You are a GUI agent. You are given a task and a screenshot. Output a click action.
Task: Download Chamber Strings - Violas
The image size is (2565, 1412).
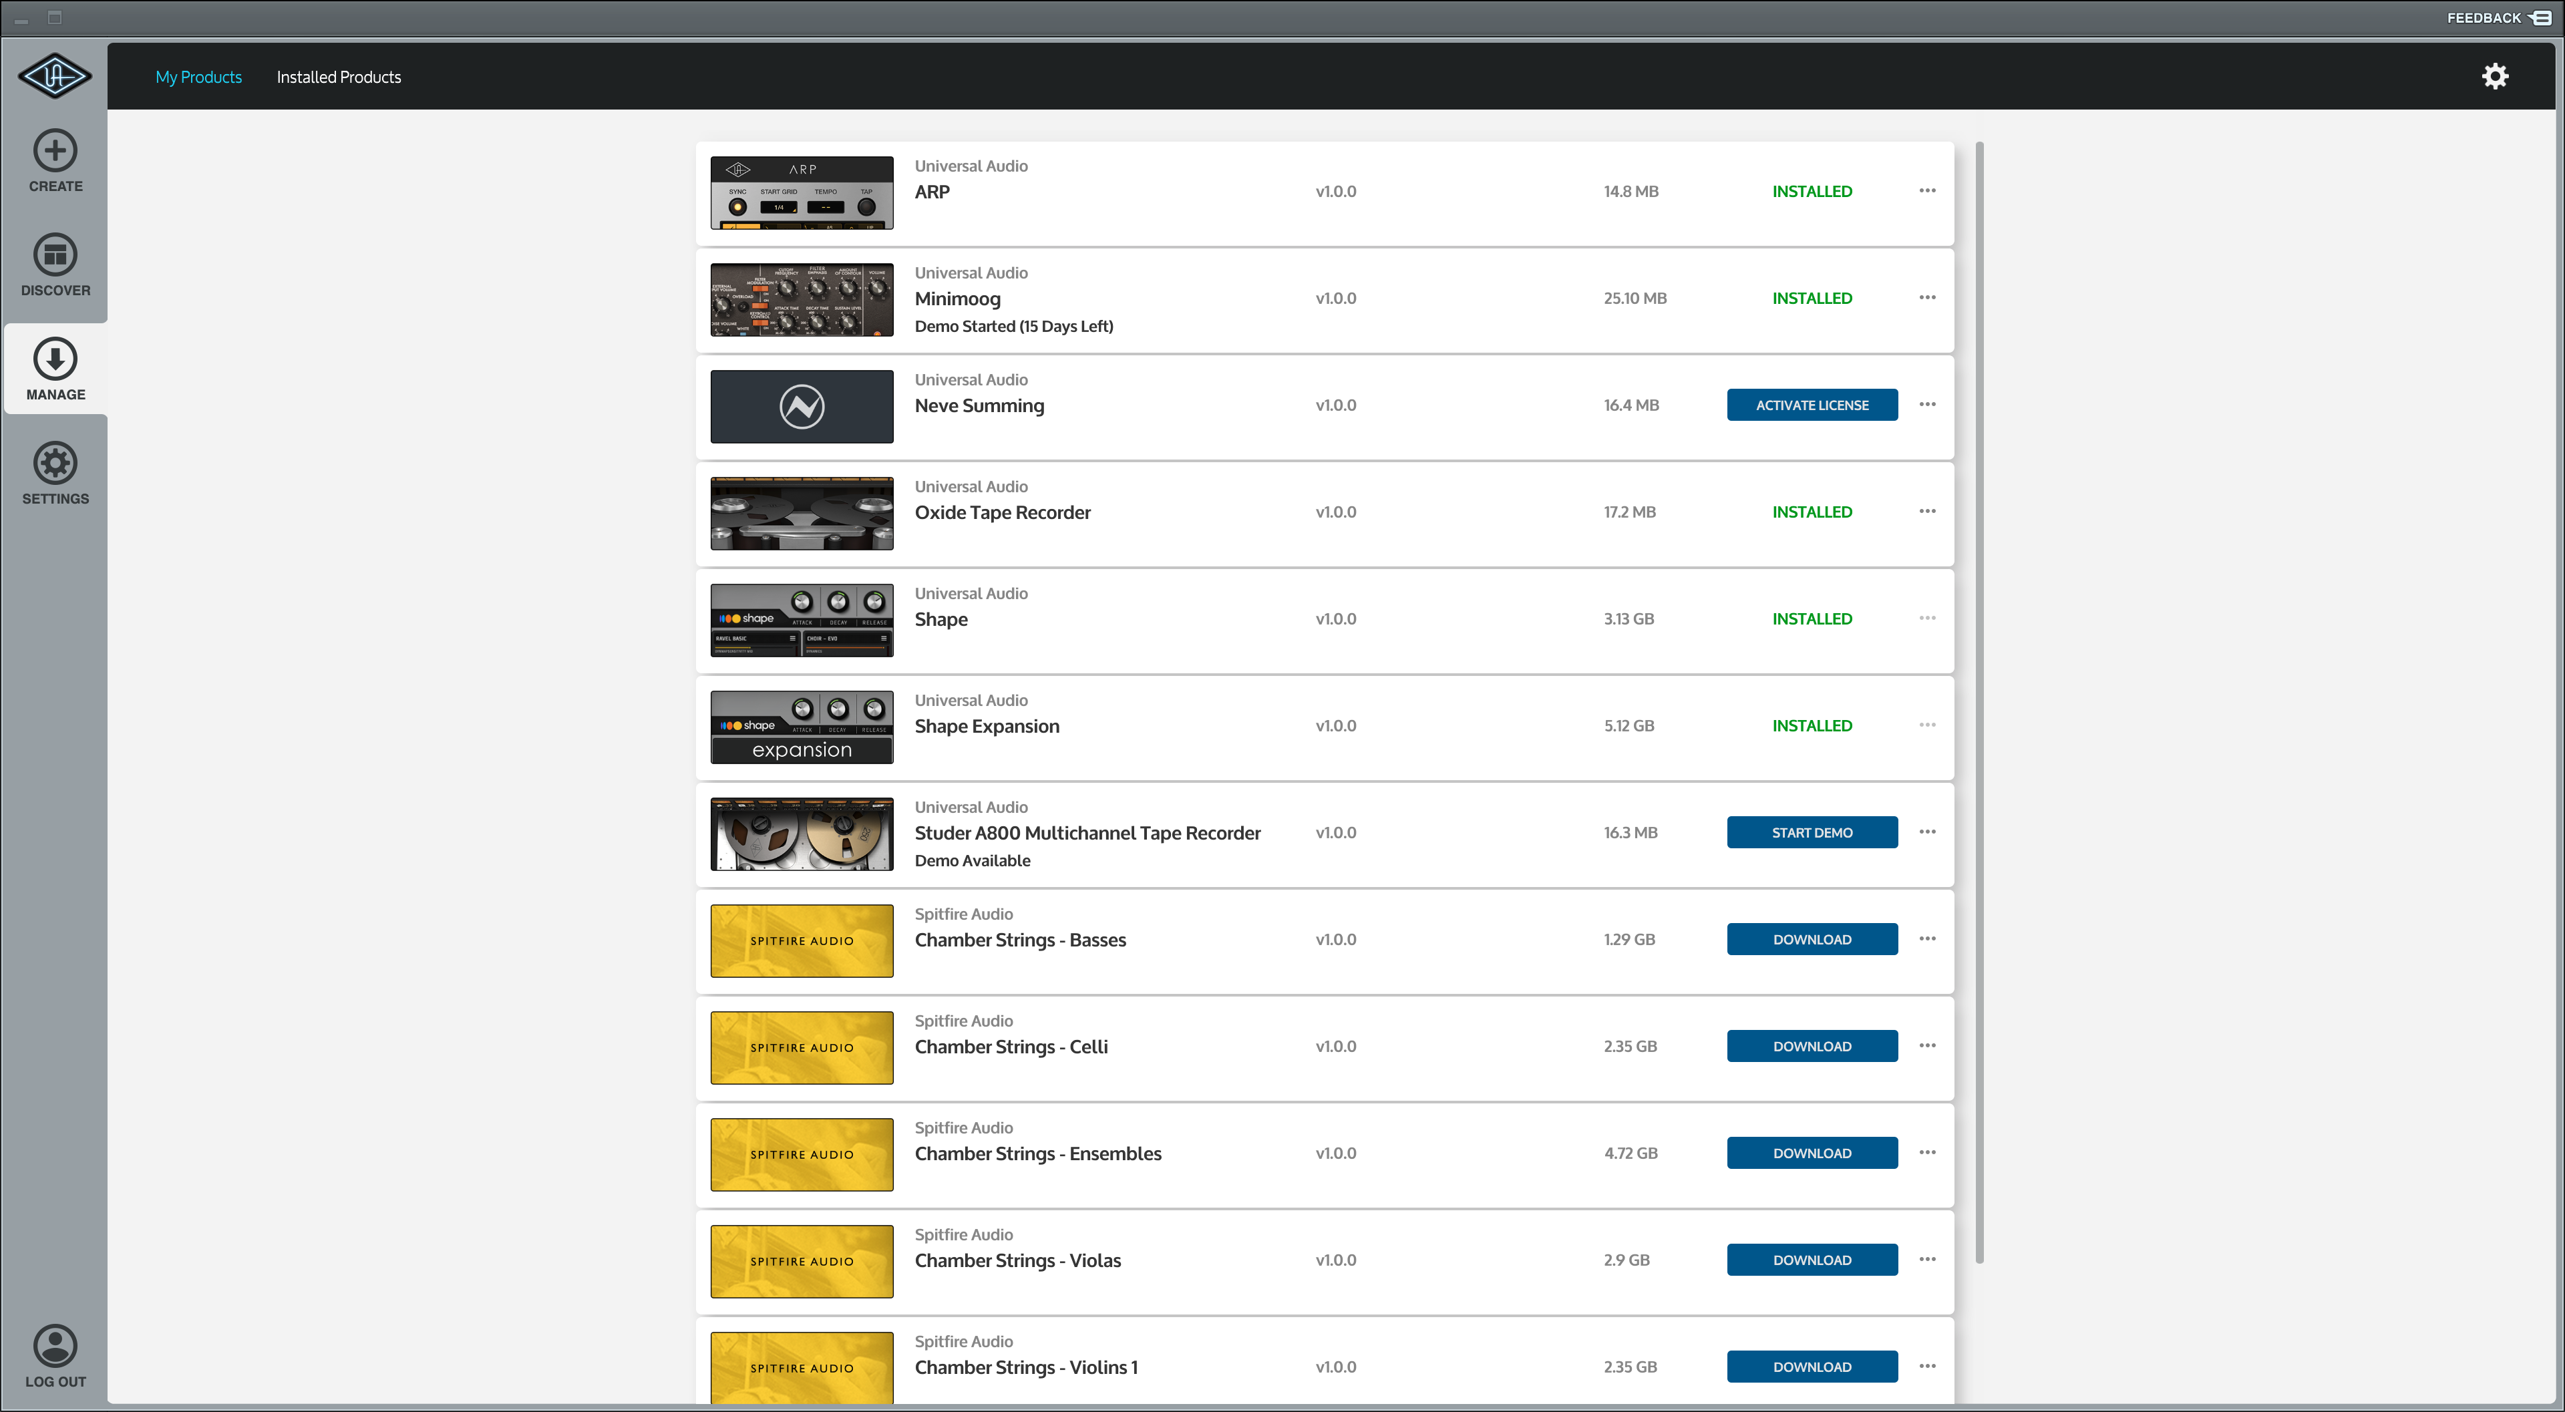(1812, 1260)
